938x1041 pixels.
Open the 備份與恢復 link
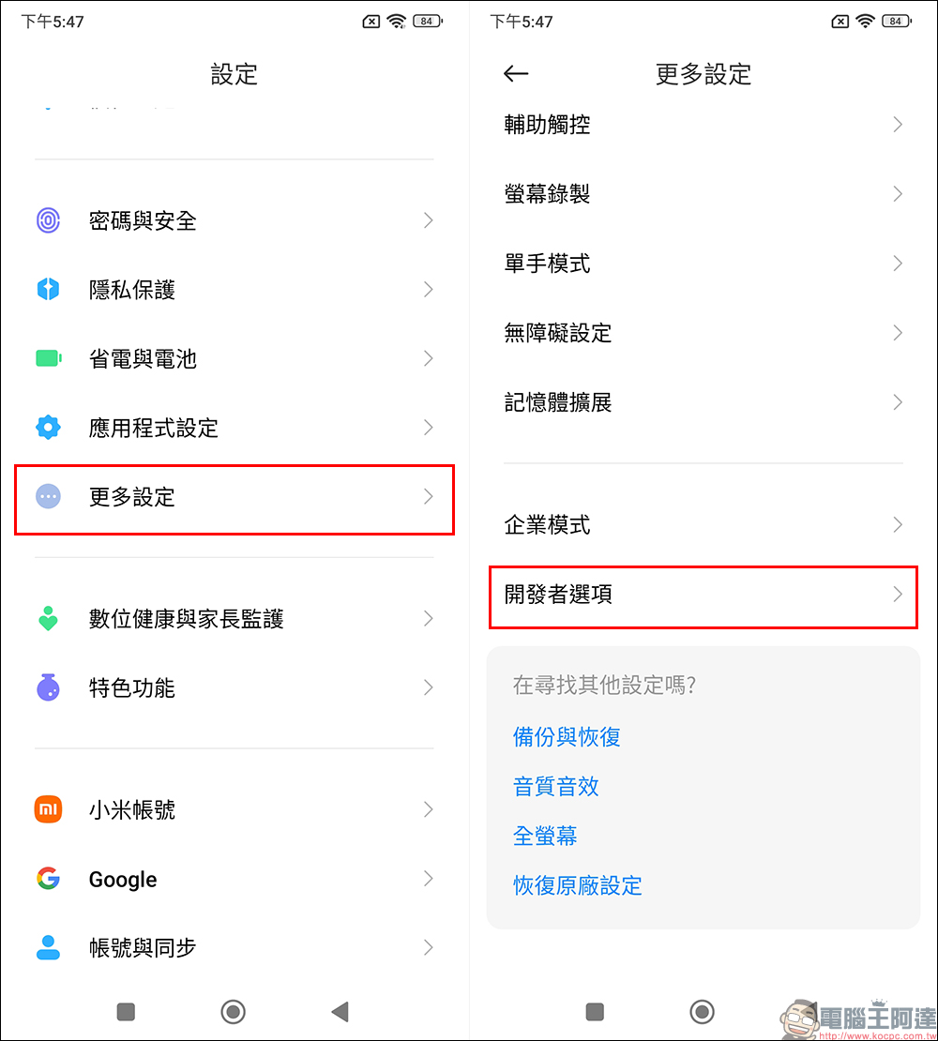coord(567,737)
